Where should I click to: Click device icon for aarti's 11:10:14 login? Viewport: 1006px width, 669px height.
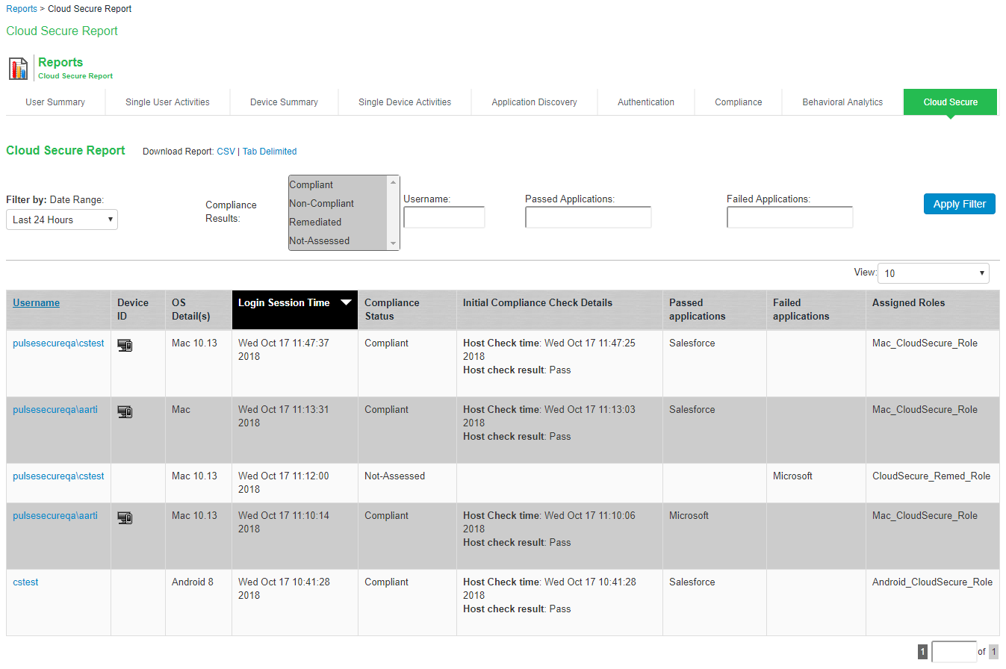(x=125, y=518)
